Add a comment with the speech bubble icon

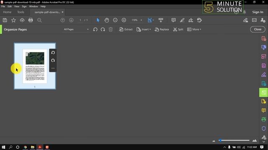[x=173, y=20]
